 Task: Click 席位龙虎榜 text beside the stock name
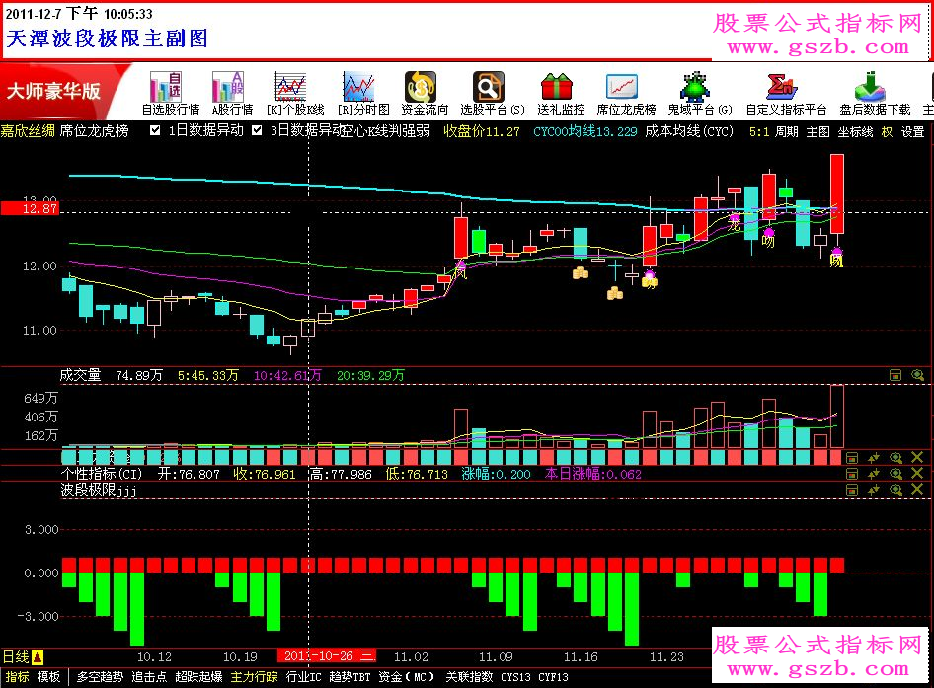[94, 131]
